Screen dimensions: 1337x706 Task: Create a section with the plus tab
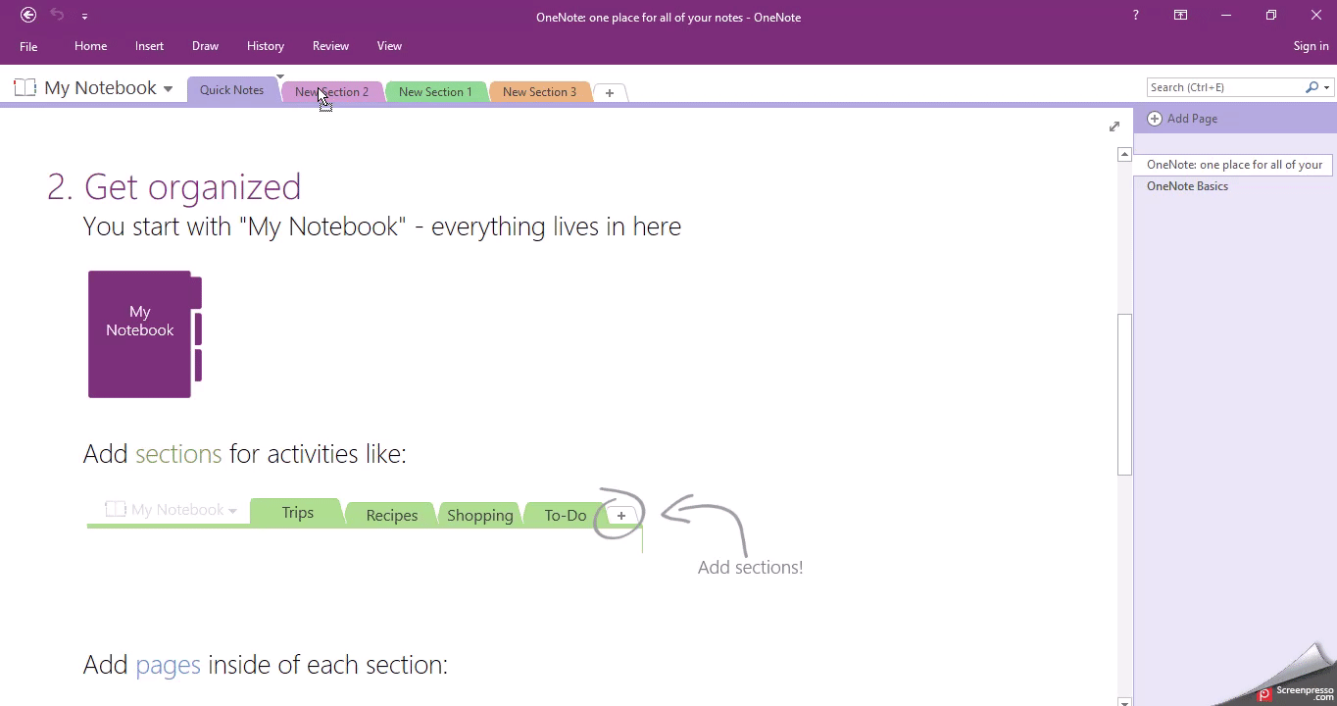tap(609, 91)
